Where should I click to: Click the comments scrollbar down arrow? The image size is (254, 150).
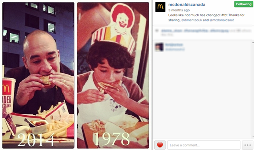point(253,137)
